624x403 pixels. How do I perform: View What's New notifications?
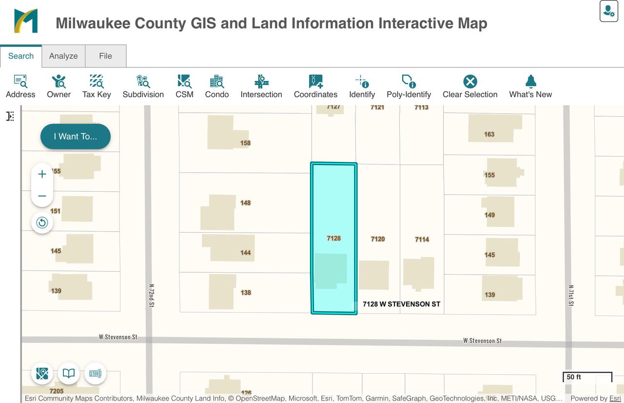click(530, 87)
